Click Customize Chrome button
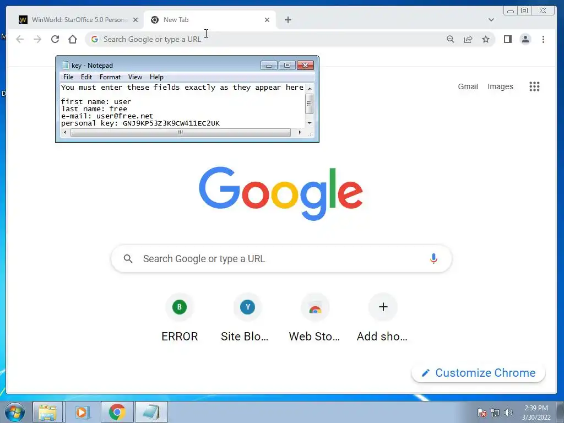Viewport: 564px width, 423px height. point(479,373)
